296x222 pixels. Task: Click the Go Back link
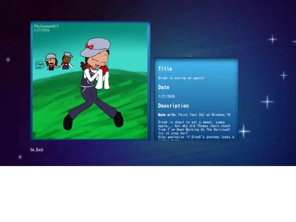tap(37, 149)
